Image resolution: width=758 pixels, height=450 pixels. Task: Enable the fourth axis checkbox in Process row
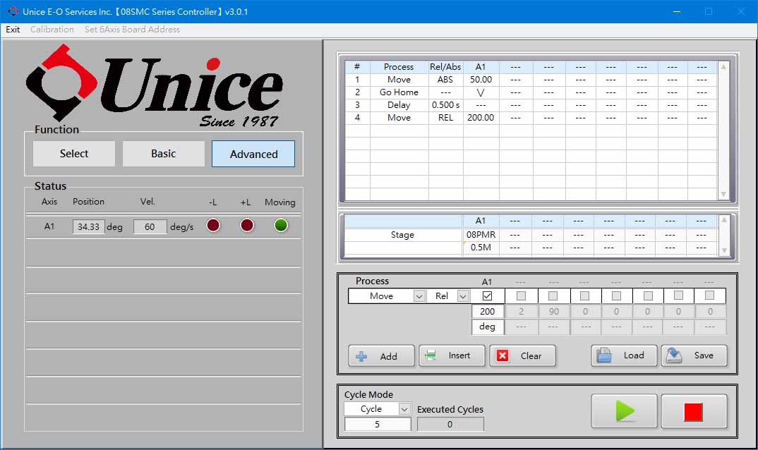(585, 296)
